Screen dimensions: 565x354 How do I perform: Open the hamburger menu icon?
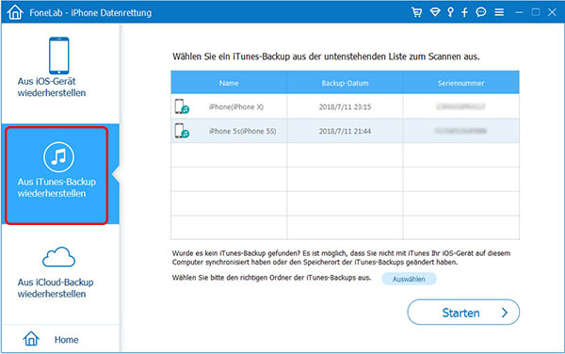(499, 12)
